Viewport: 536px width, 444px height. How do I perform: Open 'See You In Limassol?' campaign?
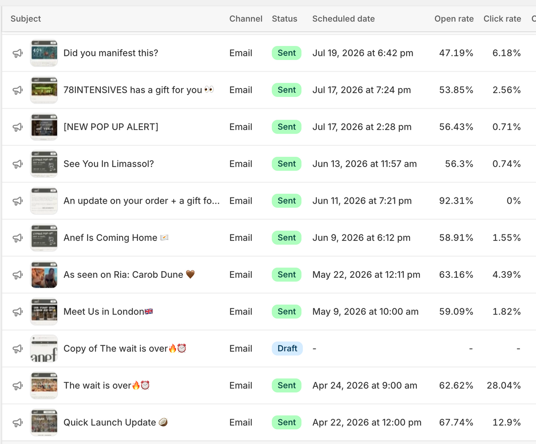109,164
